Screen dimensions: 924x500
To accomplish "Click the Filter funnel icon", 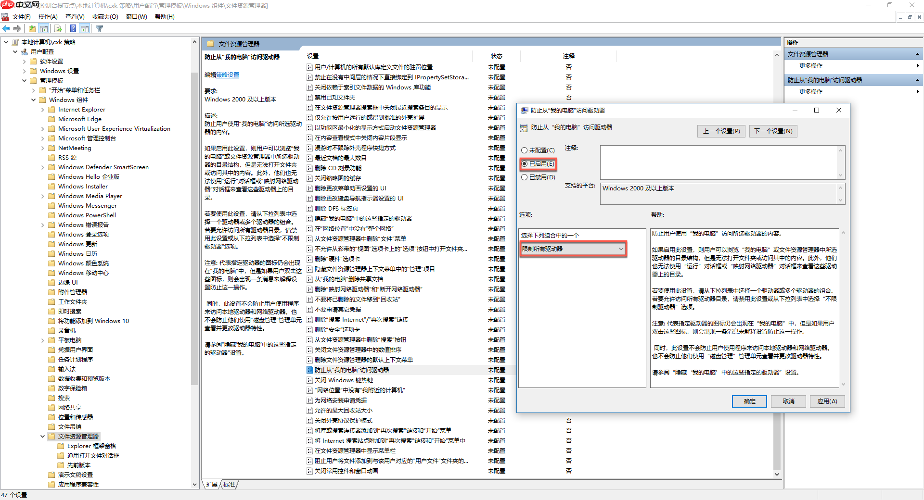I will (x=100, y=29).
